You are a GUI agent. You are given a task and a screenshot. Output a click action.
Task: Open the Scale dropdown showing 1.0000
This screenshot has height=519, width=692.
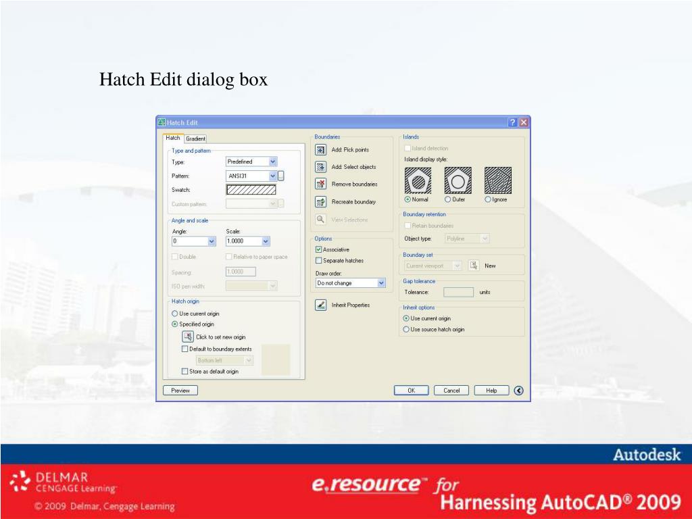click(247, 241)
